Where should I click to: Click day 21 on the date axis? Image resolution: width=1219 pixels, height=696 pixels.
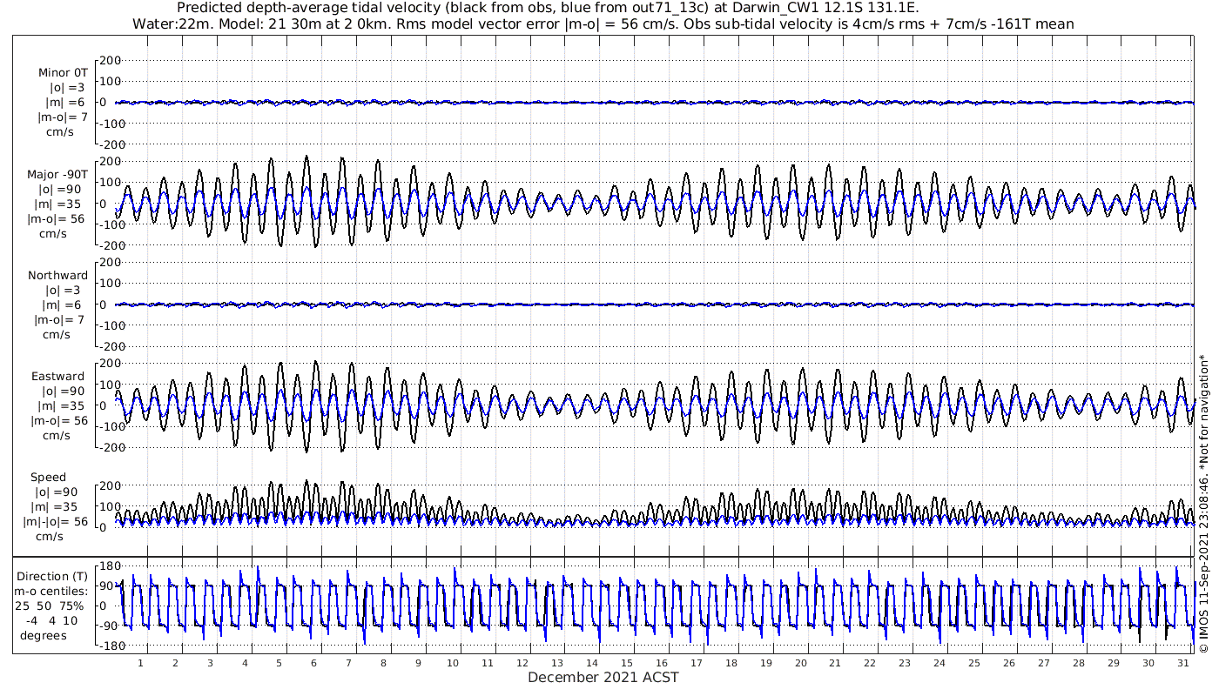pyautogui.click(x=835, y=663)
